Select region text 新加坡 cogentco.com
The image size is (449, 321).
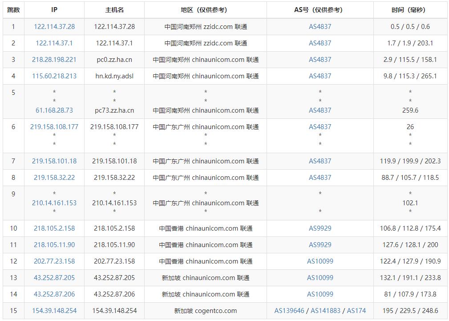click(x=205, y=311)
